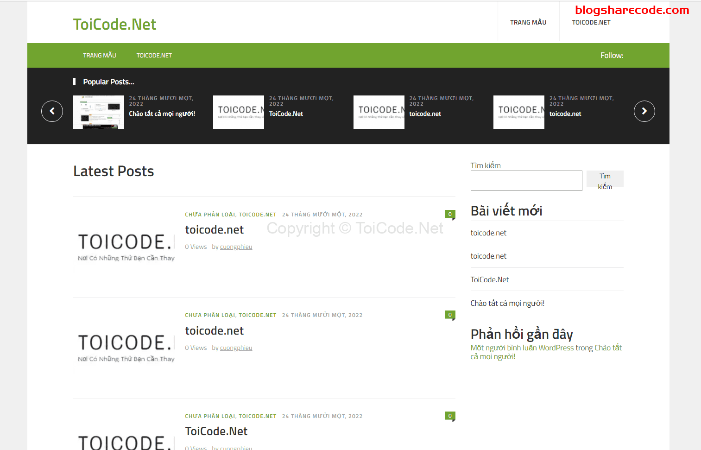701x450 pixels.
Task: Open Chào tất cả mọi người! under Bài viết mới
Action: click(x=507, y=303)
